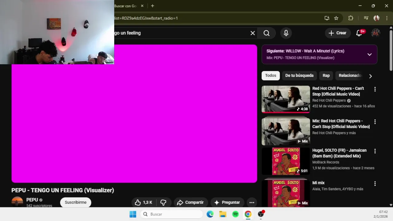Click the Suscribirme button

click(x=76, y=202)
